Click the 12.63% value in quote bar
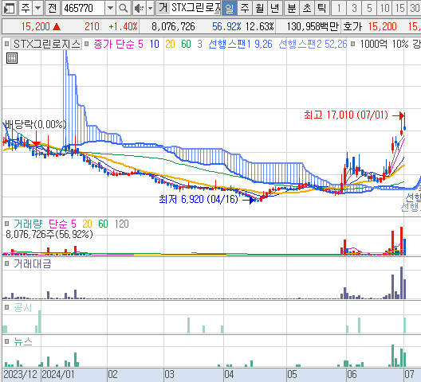 coord(260,26)
